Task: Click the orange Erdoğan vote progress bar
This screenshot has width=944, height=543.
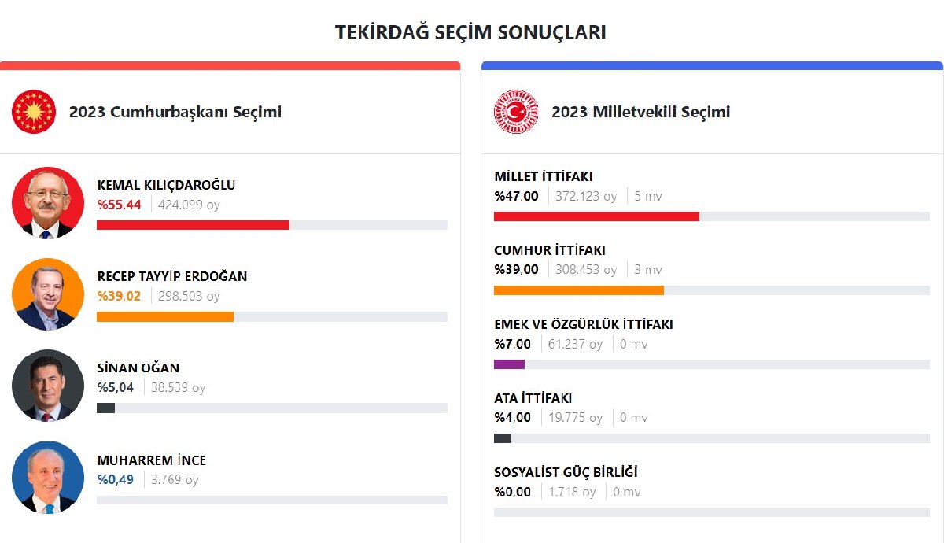Action: click(x=165, y=316)
